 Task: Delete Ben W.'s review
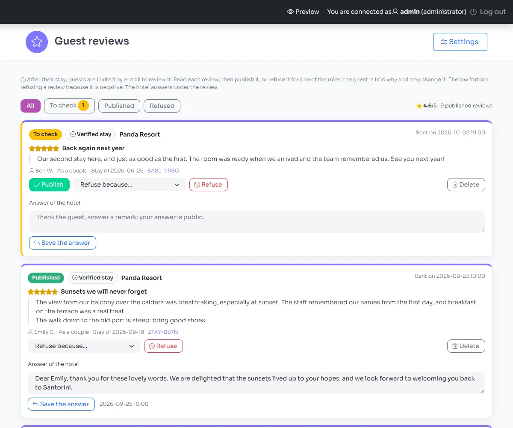pyautogui.click(x=466, y=184)
